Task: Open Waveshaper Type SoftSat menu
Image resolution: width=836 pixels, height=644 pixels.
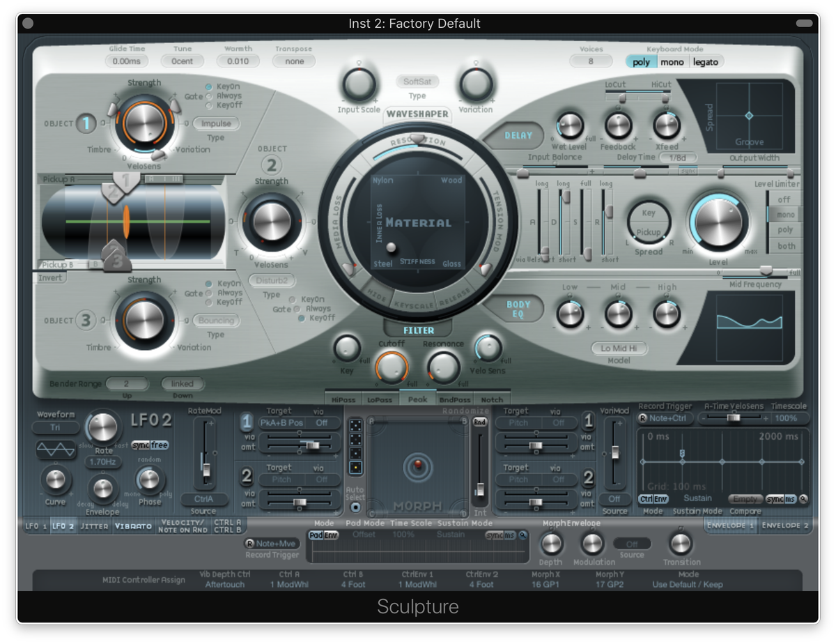Action: (417, 82)
